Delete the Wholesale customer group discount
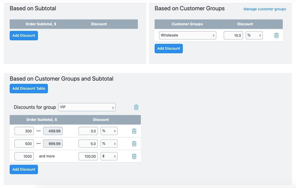Screen dimensions: 296x188 click(276, 36)
